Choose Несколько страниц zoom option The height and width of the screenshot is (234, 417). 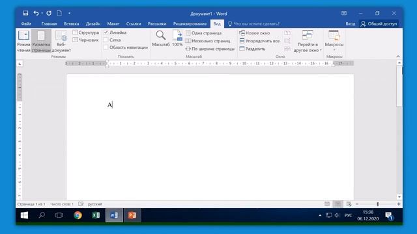click(208, 41)
